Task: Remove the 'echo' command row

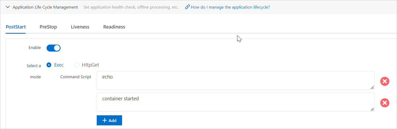Action: pos(385,81)
